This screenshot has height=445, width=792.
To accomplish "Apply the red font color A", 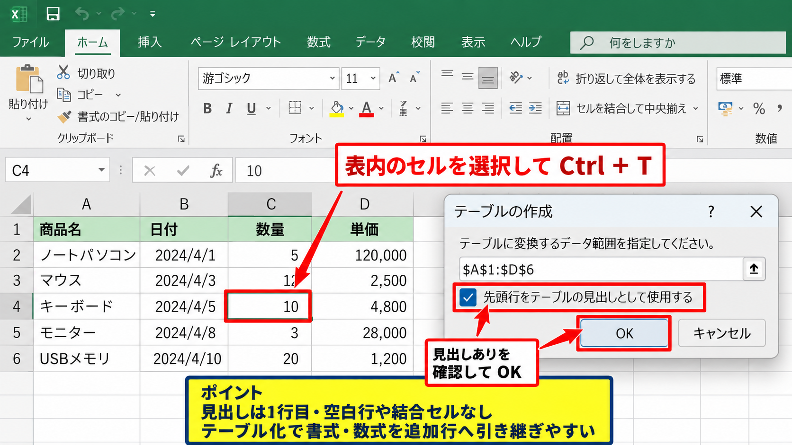I will tap(366, 109).
